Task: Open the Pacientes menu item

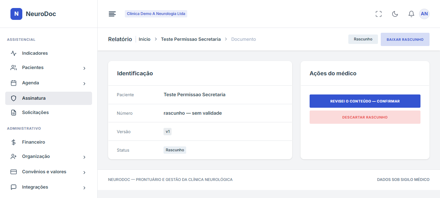Action: click(x=48, y=68)
